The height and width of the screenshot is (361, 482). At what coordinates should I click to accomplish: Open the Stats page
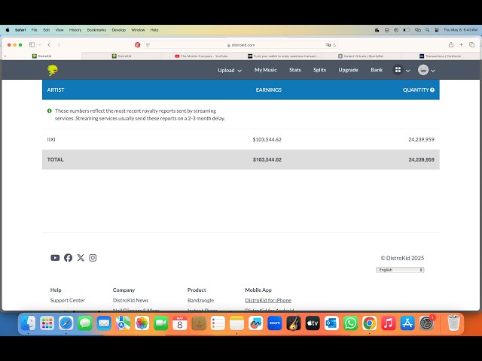pyautogui.click(x=294, y=70)
